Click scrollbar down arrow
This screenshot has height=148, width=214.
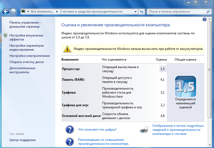click(x=209, y=145)
